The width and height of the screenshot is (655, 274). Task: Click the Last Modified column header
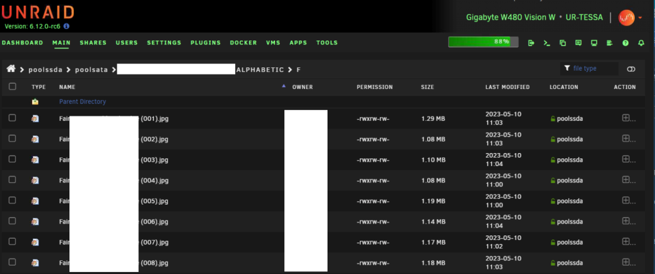508,87
